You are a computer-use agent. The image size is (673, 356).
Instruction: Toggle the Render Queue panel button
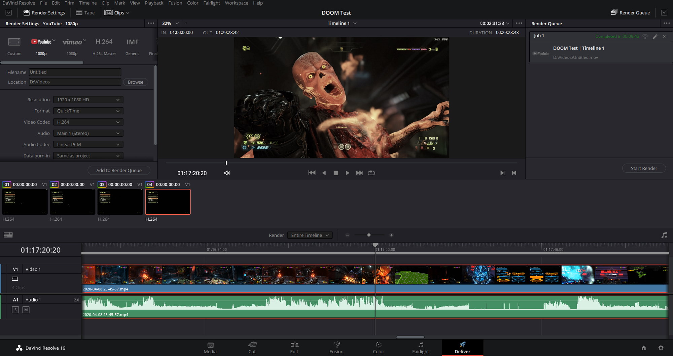click(630, 12)
